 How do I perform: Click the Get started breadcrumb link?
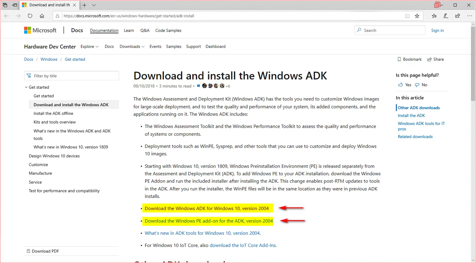(75, 59)
